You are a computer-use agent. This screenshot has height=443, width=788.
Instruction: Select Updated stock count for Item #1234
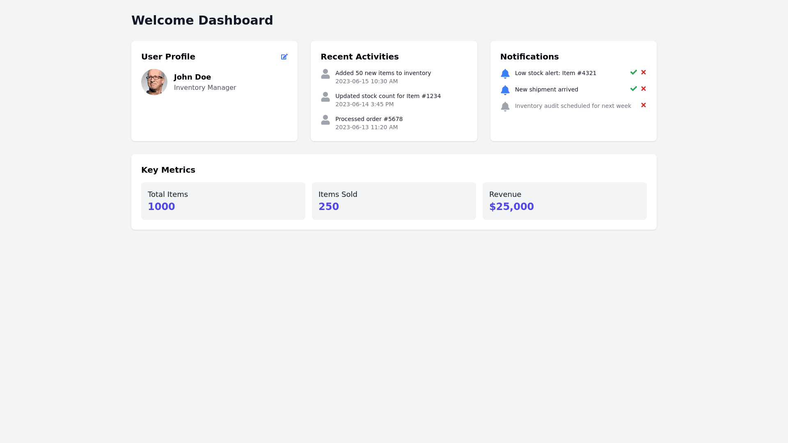pos(387,96)
